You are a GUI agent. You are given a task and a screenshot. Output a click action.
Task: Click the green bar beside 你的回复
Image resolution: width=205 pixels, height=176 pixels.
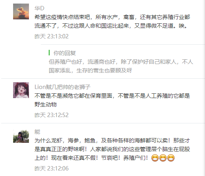tap(49, 53)
